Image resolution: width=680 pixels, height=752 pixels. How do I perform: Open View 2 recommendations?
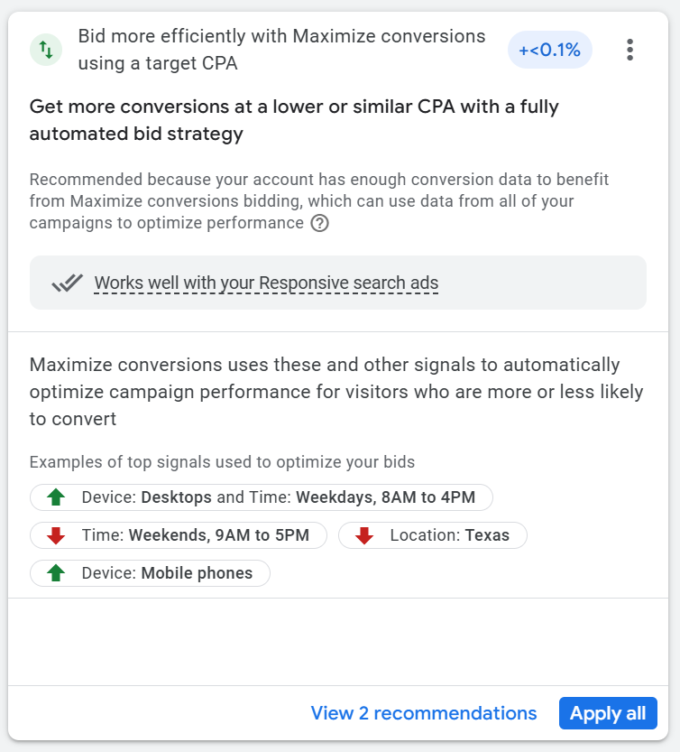(423, 713)
